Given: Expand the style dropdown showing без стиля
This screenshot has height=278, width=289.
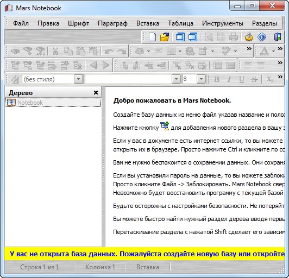Looking at the screenshot, I should point(79,79).
